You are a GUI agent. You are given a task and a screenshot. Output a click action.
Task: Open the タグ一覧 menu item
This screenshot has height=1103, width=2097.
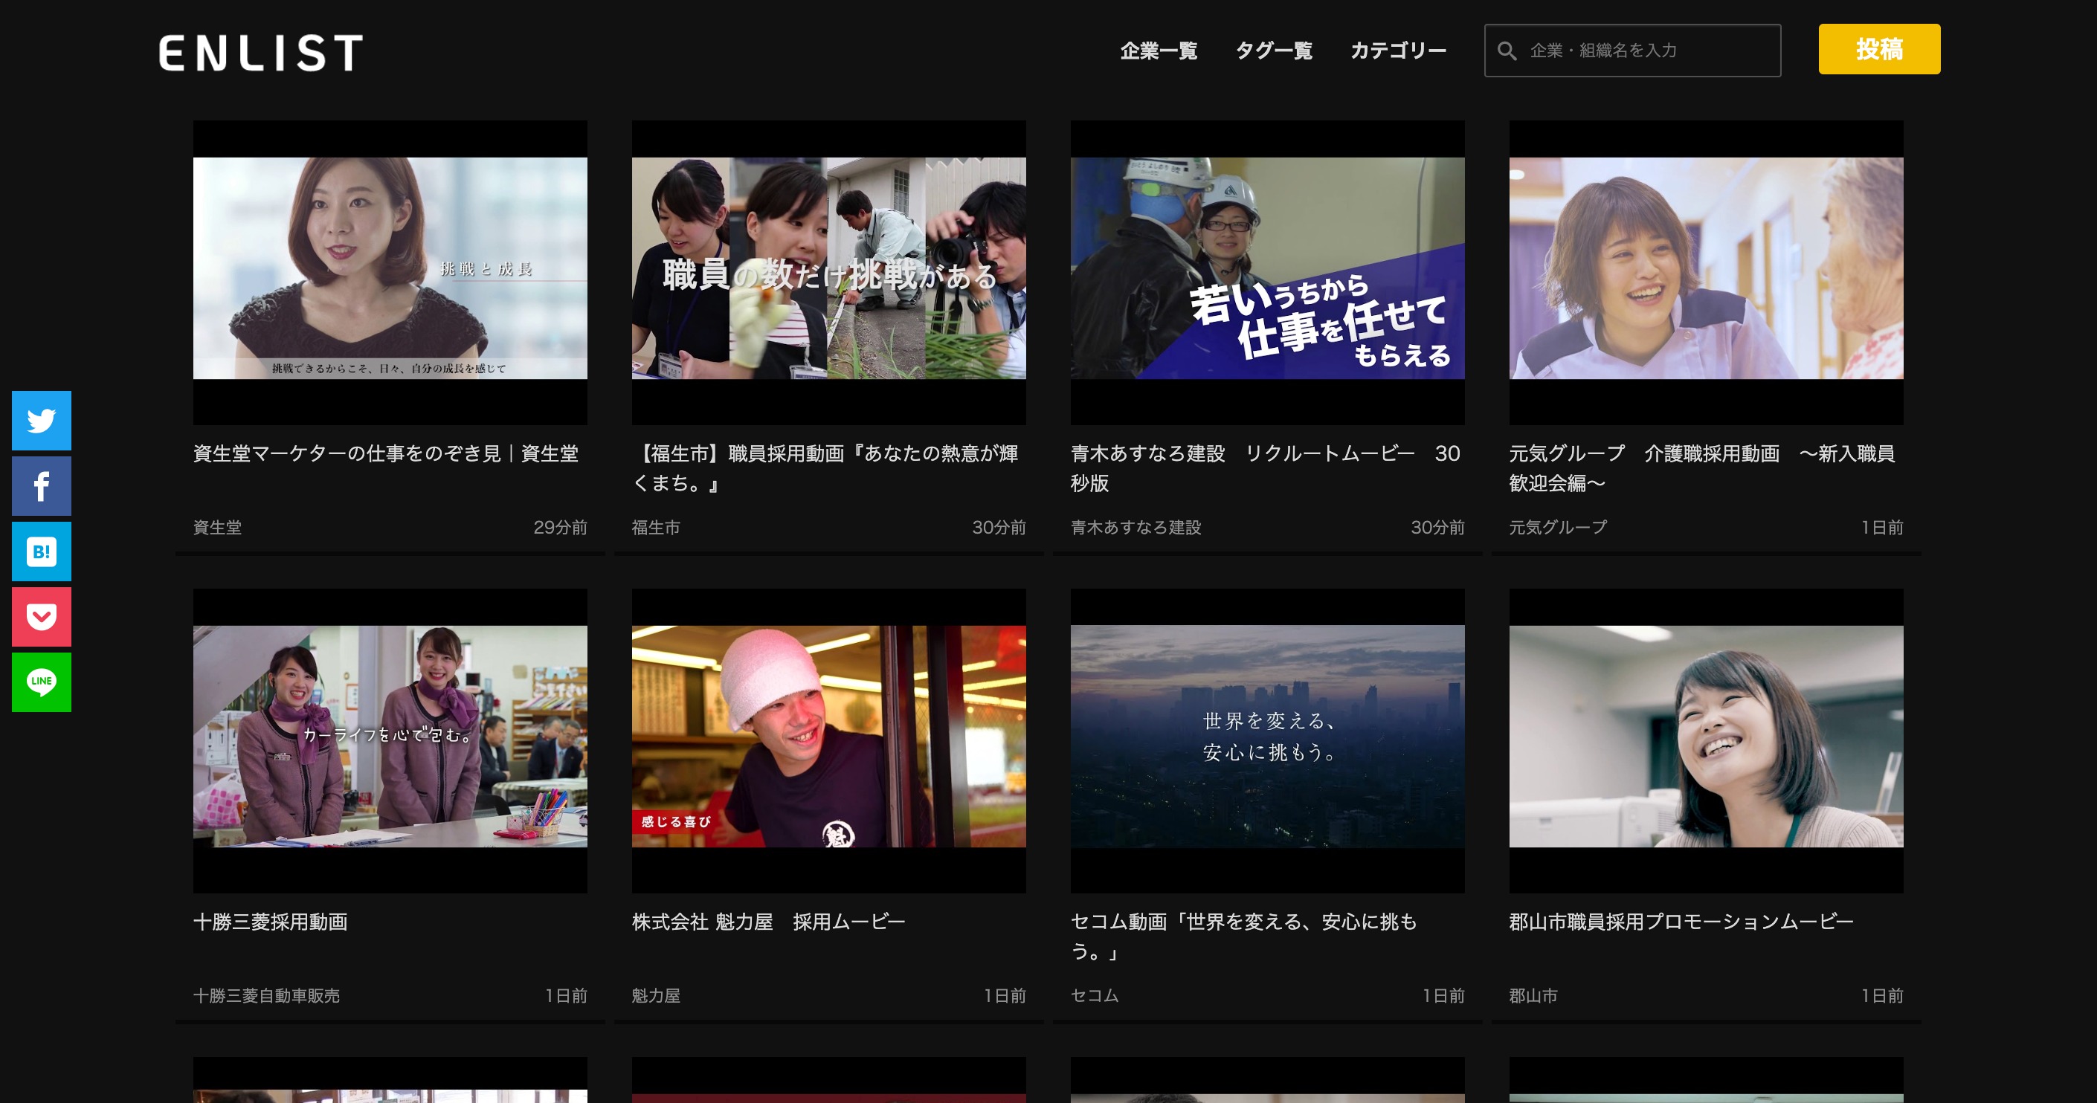(1275, 51)
